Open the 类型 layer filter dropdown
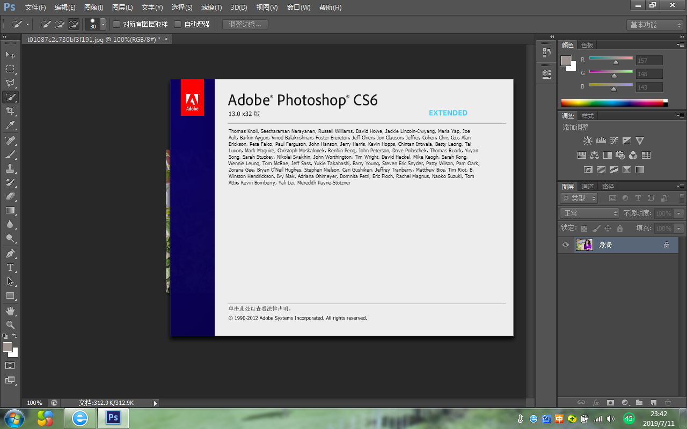The height and width of the screenshot is (429, 687). [579, 198]
